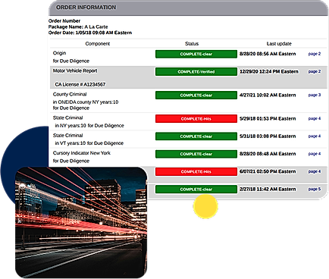Click in VT years:10 for Due Diligence
This screenshot has width=329, height=279.
(x=89, y=143)
